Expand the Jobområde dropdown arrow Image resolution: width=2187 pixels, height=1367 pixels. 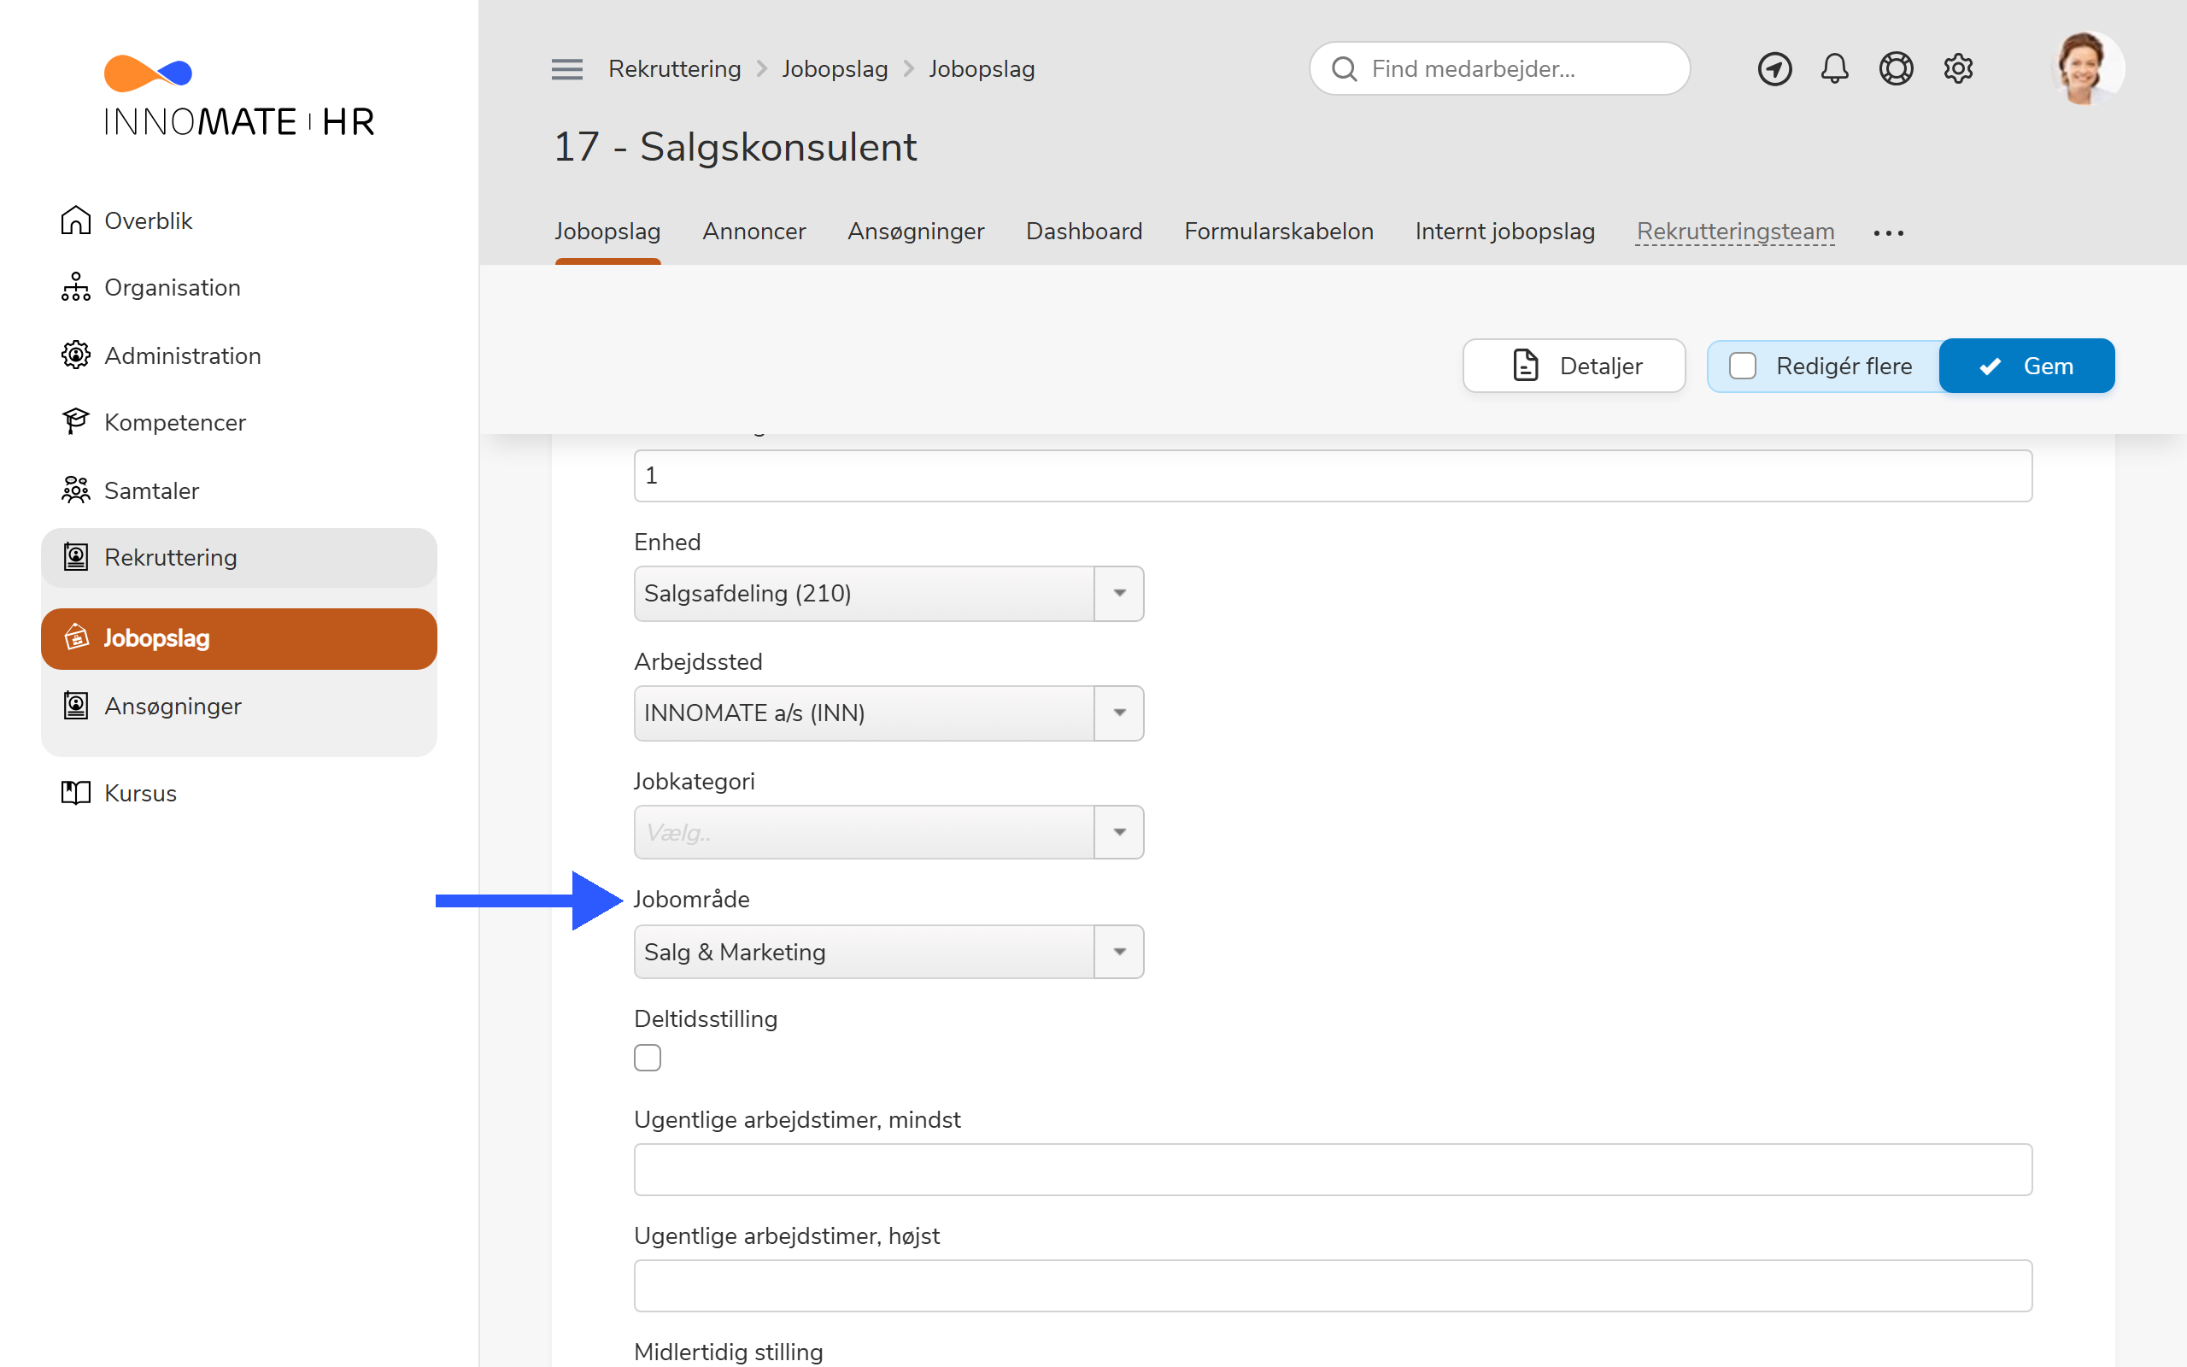(x=1119, y=951)
